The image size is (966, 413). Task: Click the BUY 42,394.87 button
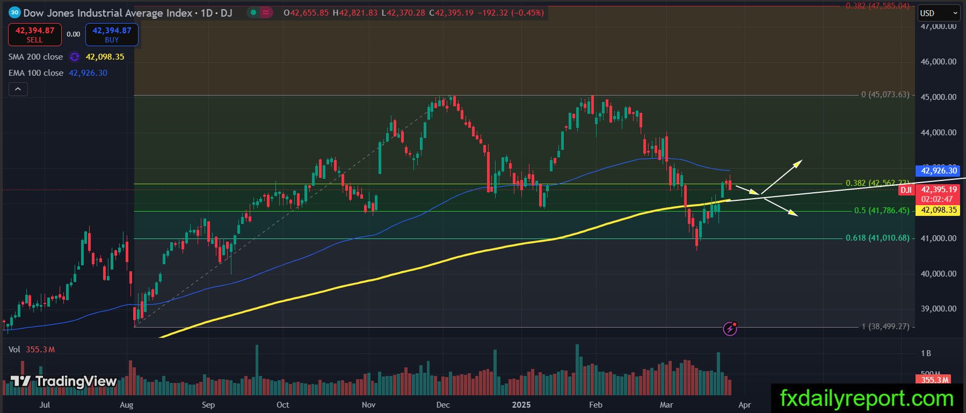pyautogui.click(x=112, y=35)
